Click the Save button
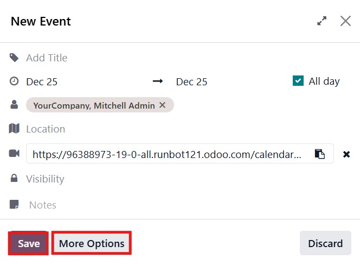The width and height of the screenshot is (360, 265). point(29,243)
